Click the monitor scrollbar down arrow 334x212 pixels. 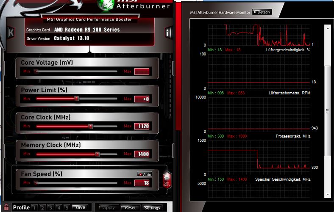pos(327,194)
